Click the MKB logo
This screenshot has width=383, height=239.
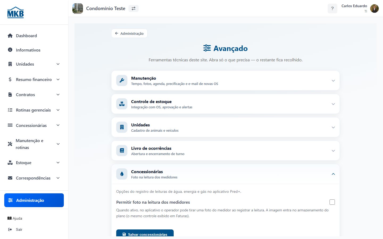tap(15, 12)
